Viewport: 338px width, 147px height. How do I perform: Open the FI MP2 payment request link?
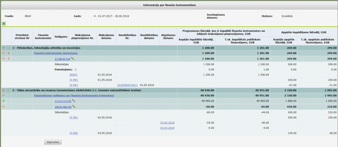[x=74, y=133]
